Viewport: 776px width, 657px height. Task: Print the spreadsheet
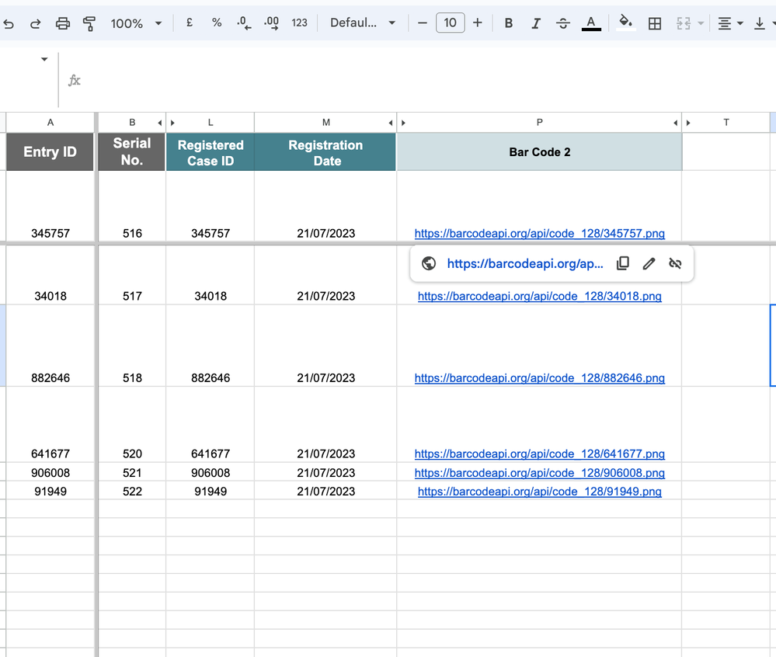click(x=62, y=23)
